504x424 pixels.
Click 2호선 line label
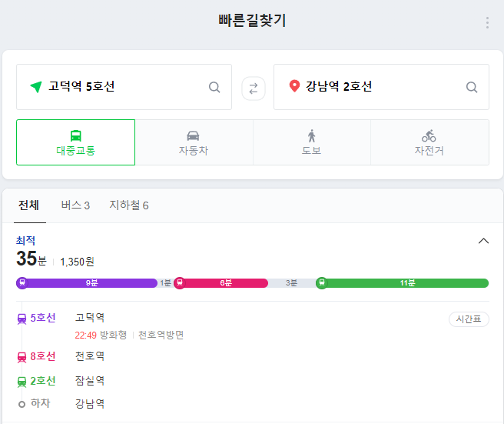pyautogui.click(x=43, y=381)
